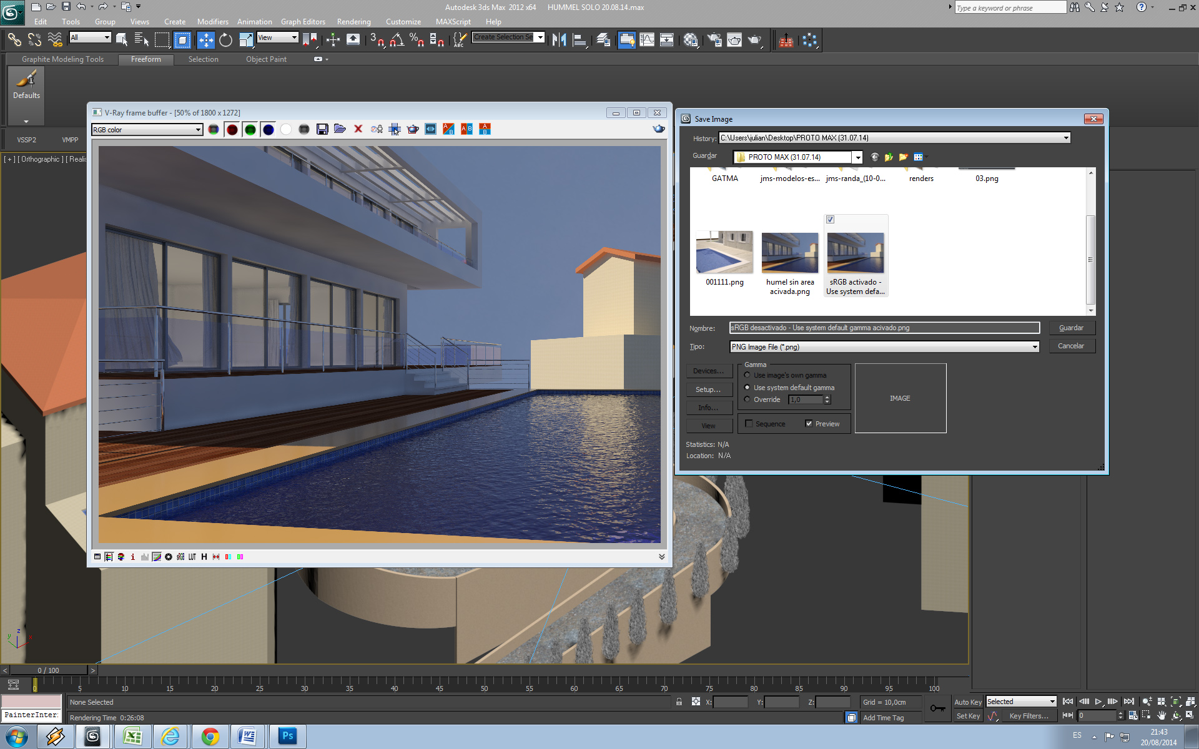1199x749 pixels.
Task: Click save image icon in V-Ray frame buffer
Action: point(322,129)
